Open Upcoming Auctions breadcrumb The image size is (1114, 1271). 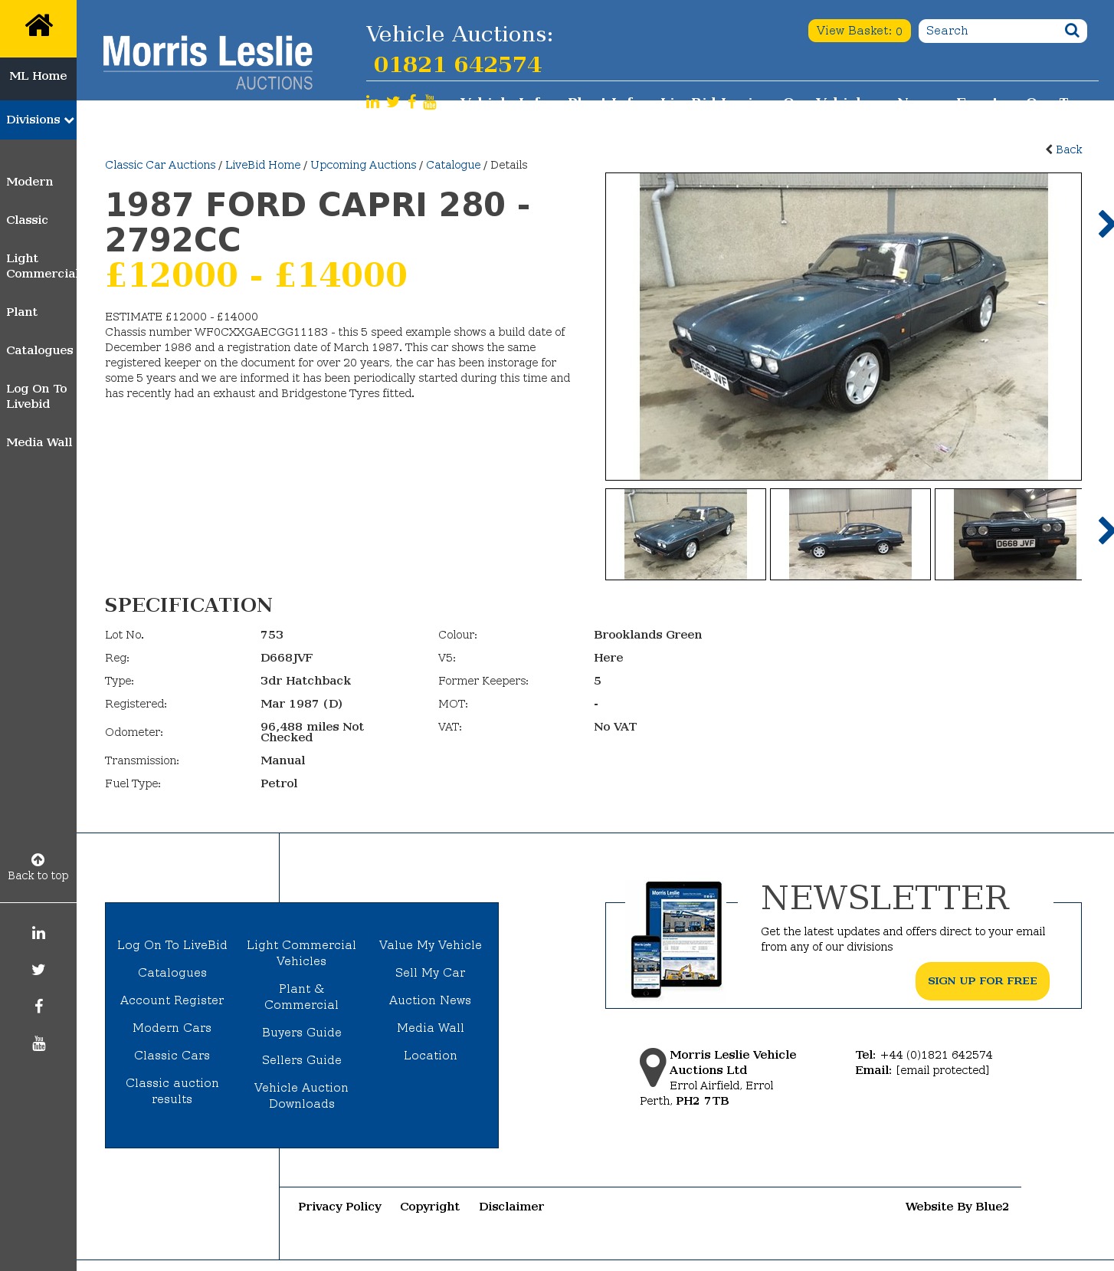363,165
